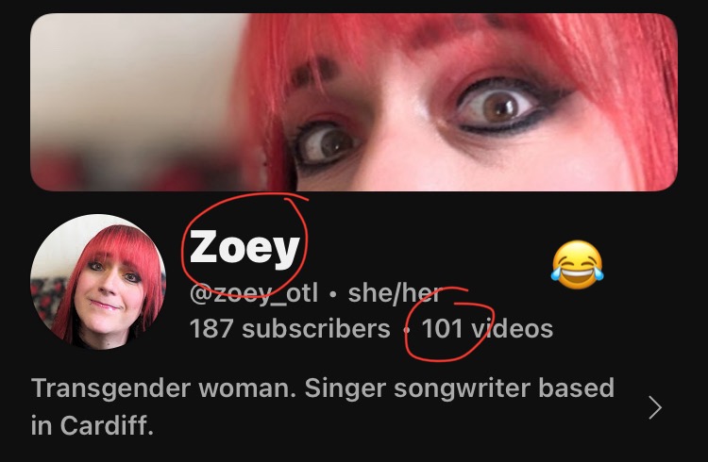Tap "in Cardiff." description line
708x462 pixels.
click(x=93, y=425)
